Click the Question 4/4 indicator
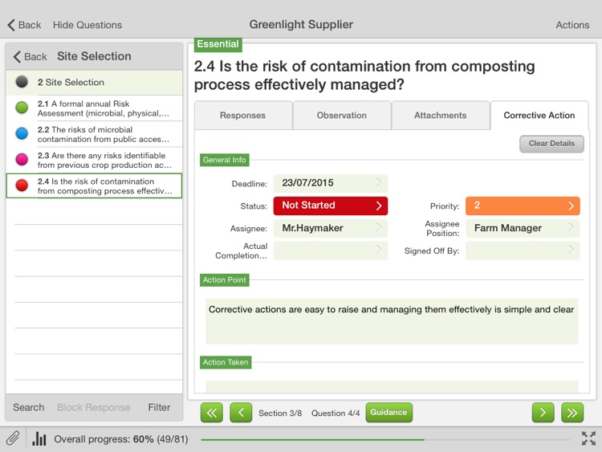 pyautogui.click(x=336, y=413)
